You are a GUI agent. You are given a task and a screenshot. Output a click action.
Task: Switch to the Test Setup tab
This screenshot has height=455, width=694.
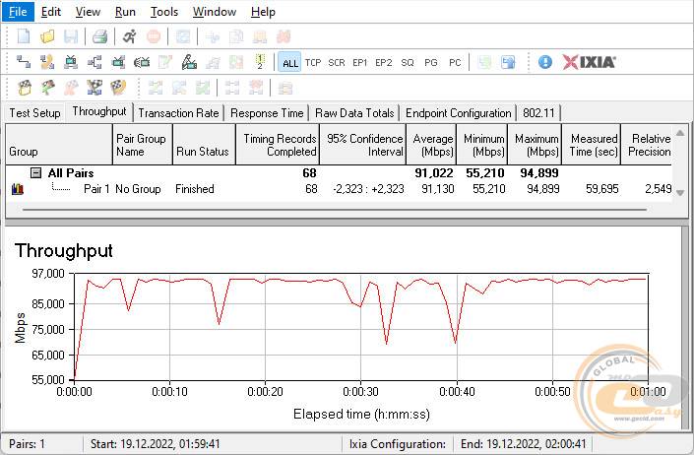click(x=34, y=113)
